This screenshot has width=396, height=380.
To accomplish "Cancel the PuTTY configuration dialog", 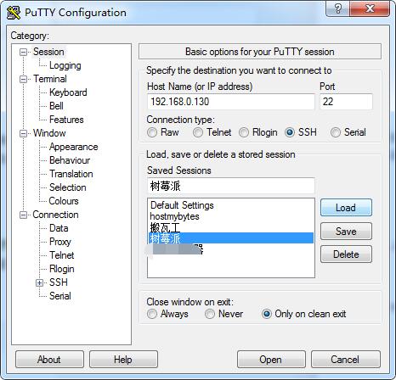I will (345, 360).
